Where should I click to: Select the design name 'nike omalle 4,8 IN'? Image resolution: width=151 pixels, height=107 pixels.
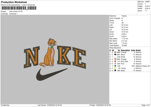16,11
